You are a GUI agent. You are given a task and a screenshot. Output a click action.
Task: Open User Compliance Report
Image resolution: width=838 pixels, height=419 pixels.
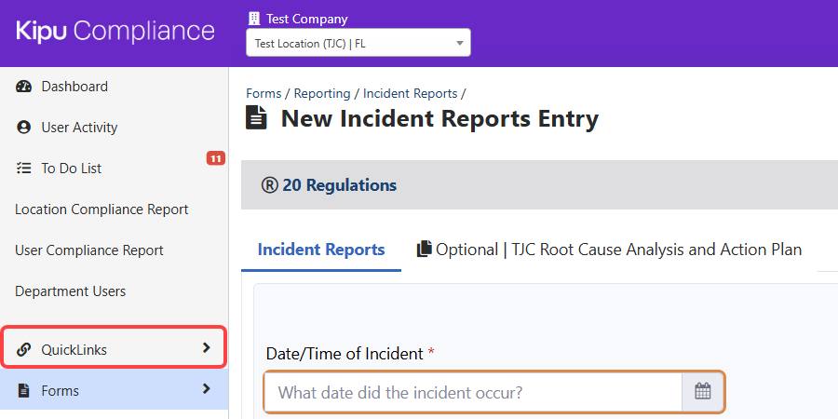click(89, 250)
